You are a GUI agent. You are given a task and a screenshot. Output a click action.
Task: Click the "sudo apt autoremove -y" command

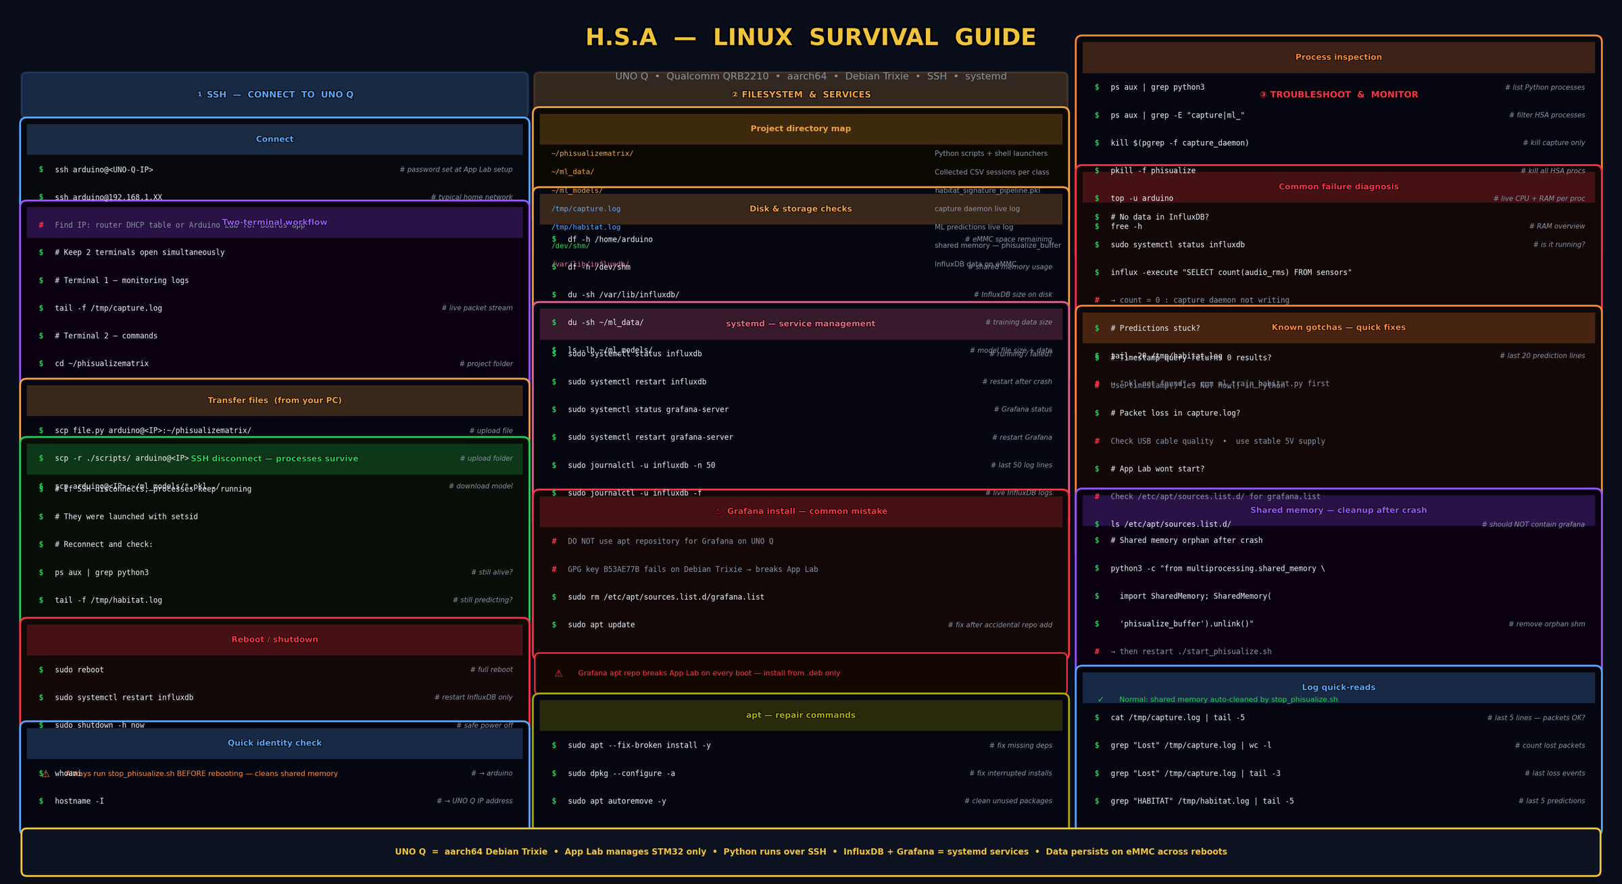pyautogui.click(x=617, y=801)
